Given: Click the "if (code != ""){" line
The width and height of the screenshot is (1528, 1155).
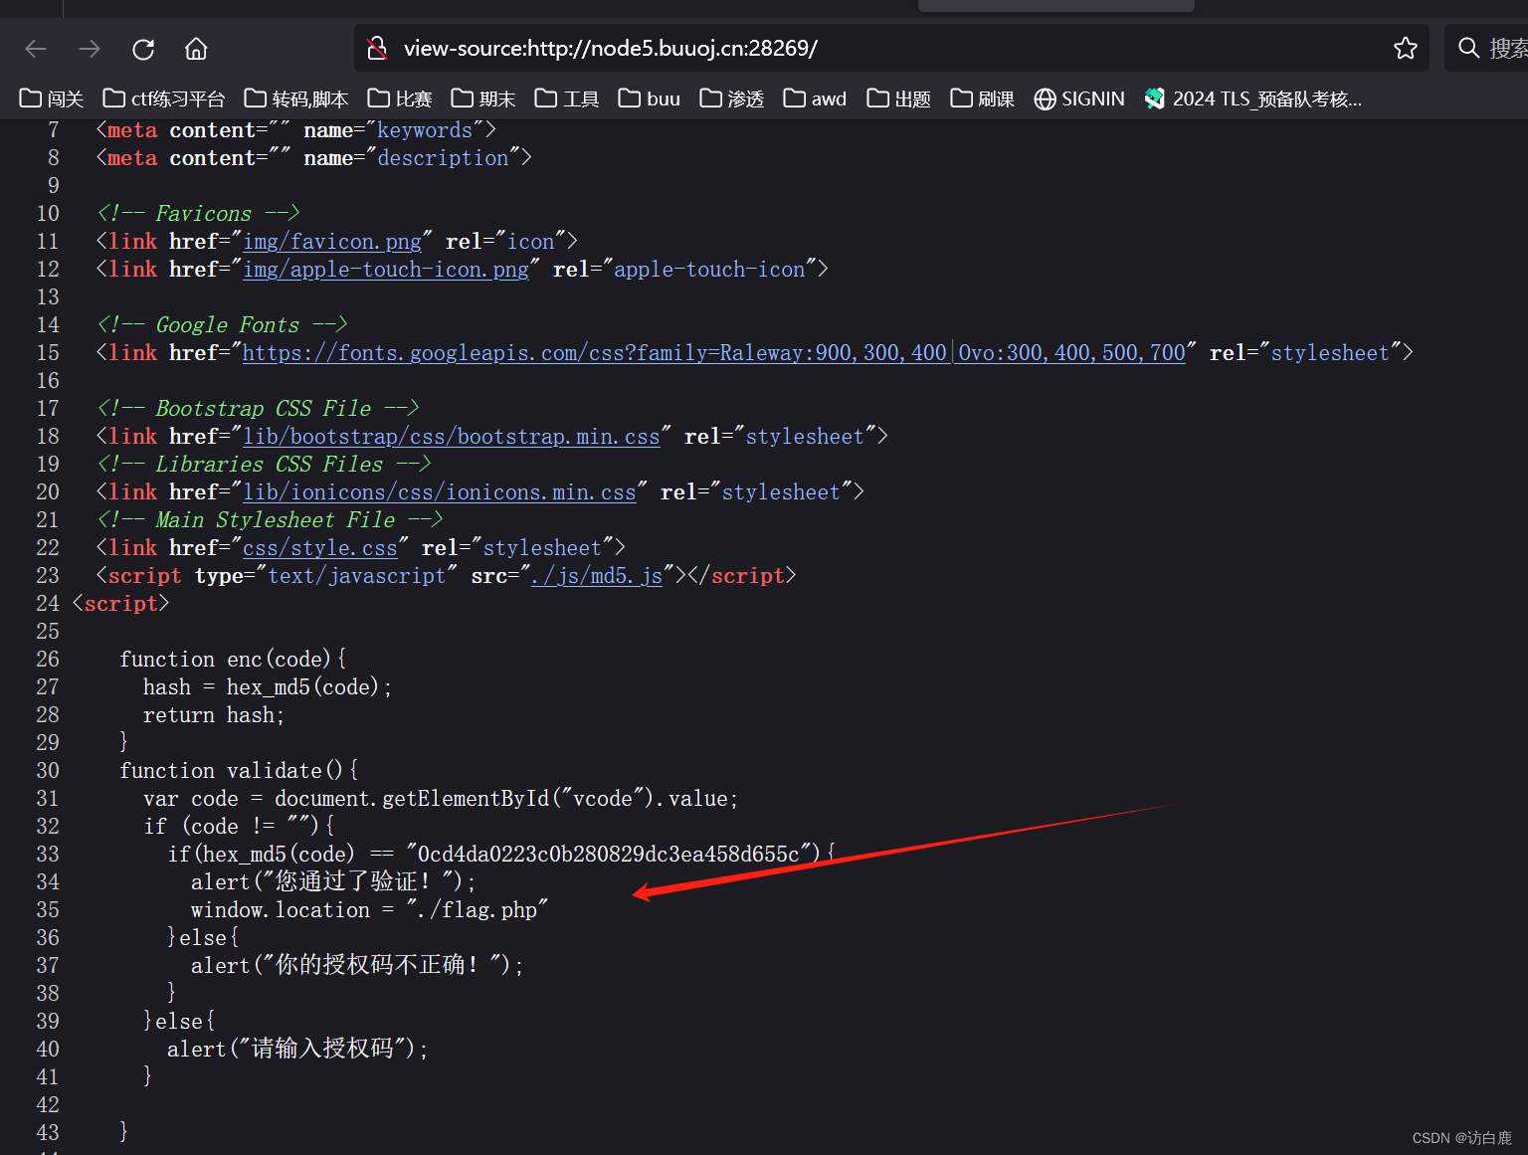Looking at the screenshot, I should pyautogui.click(x=239, y=827).
